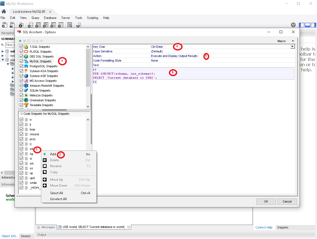Open the search table data toolbar icon

(69, 25)
